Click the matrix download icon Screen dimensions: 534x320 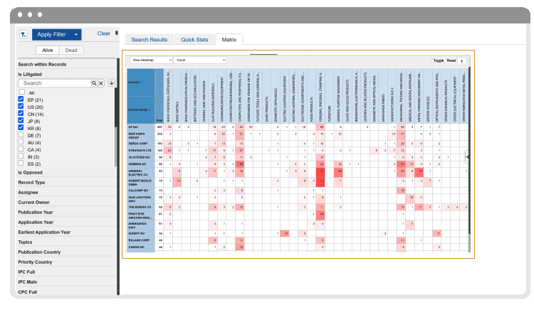click(x=461, y=61)
